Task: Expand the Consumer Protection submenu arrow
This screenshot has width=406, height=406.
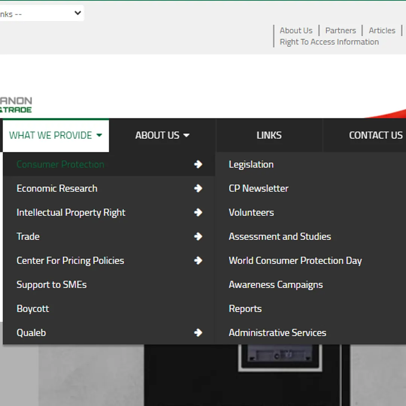Action: tap(198, 164)
